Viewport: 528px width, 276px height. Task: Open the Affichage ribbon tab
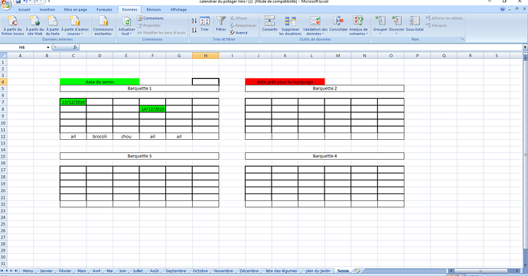pos(178,9)
